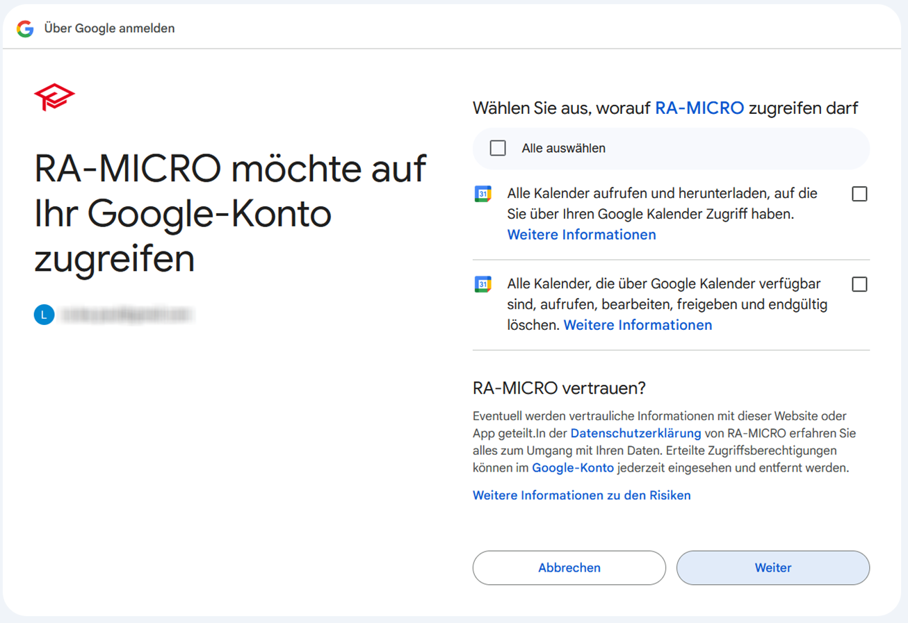Click the blue L account avatar
Screen dimensions: 908x623
point(44,315)
